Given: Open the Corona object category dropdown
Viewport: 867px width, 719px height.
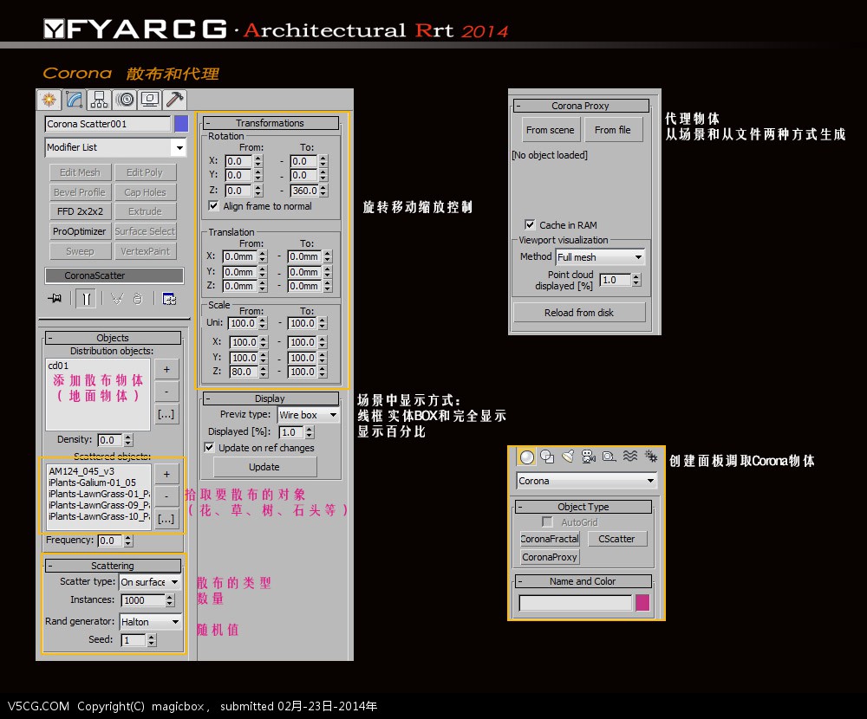Looking at the screenshot, I should [x=587, y=481].
